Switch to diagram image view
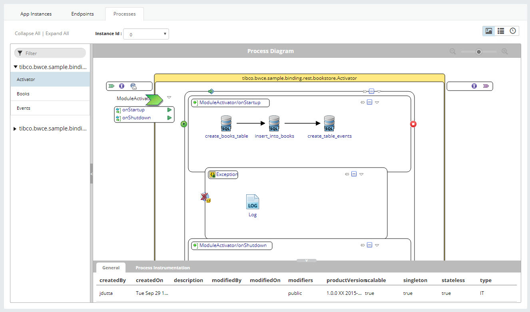The width and height of the screenshot is (530, 312). coord(488,31)
